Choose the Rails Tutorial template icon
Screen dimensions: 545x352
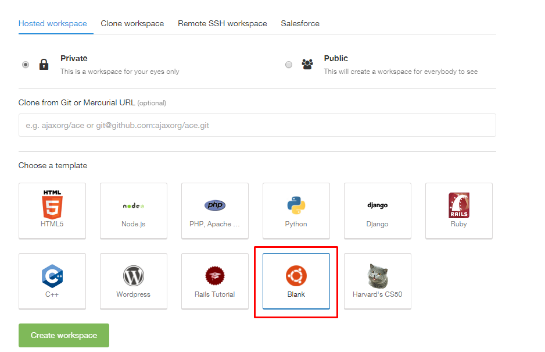pyautogui.click(x=215, y=276)
